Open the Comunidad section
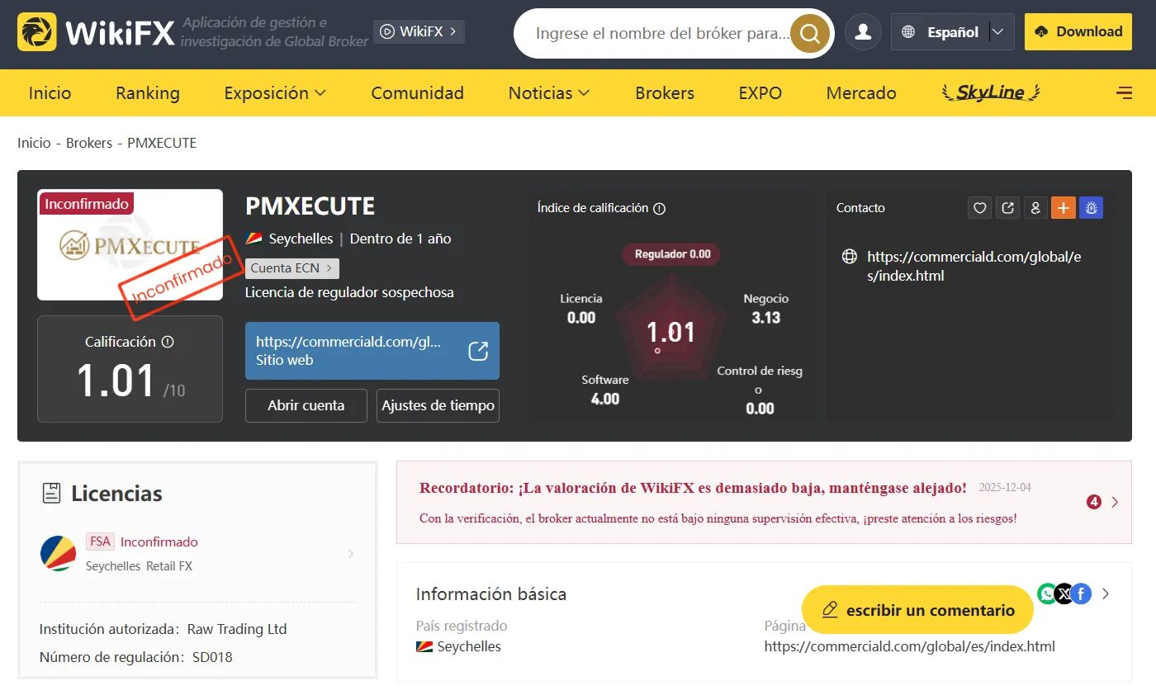 (x=418, y=93)
